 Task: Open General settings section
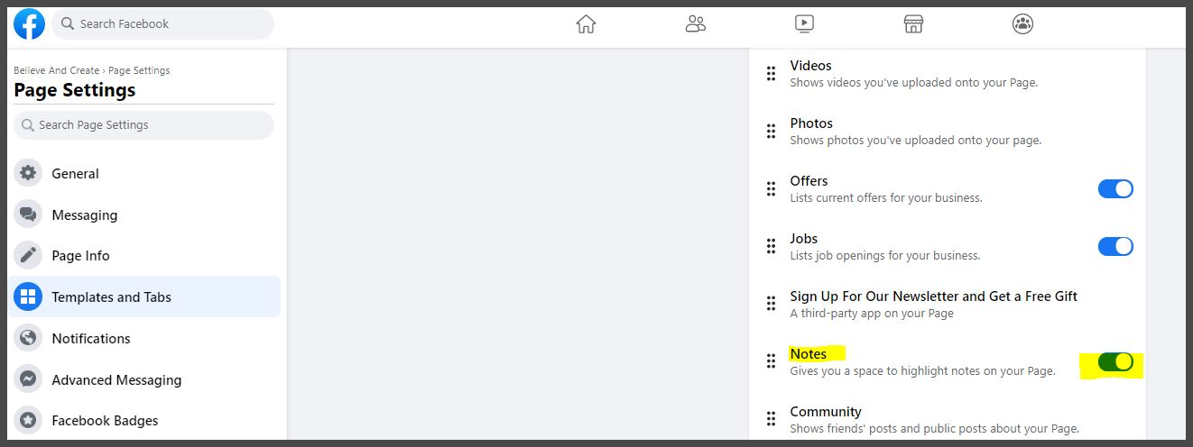point(144,173)
